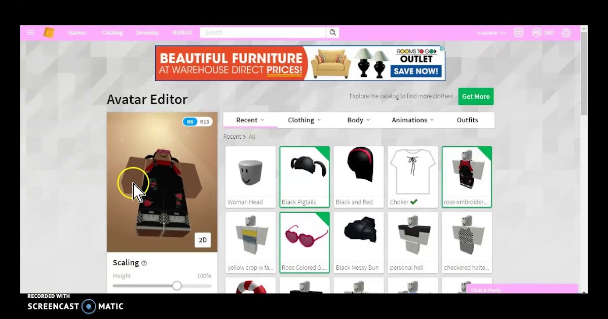The width and height of the screenshot is (608, 319).
Task: Select the Black and Red hair item
Action: click(x=359, y=177)
